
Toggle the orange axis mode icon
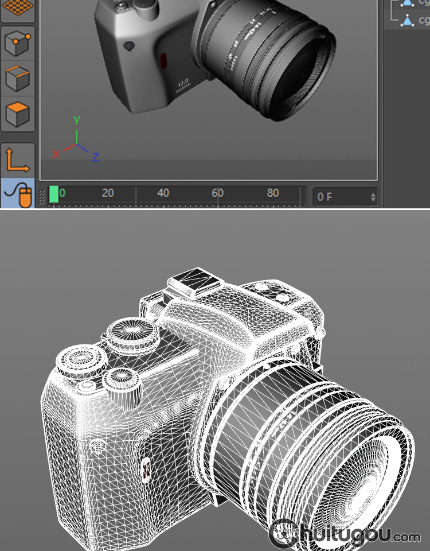point(18,160)
